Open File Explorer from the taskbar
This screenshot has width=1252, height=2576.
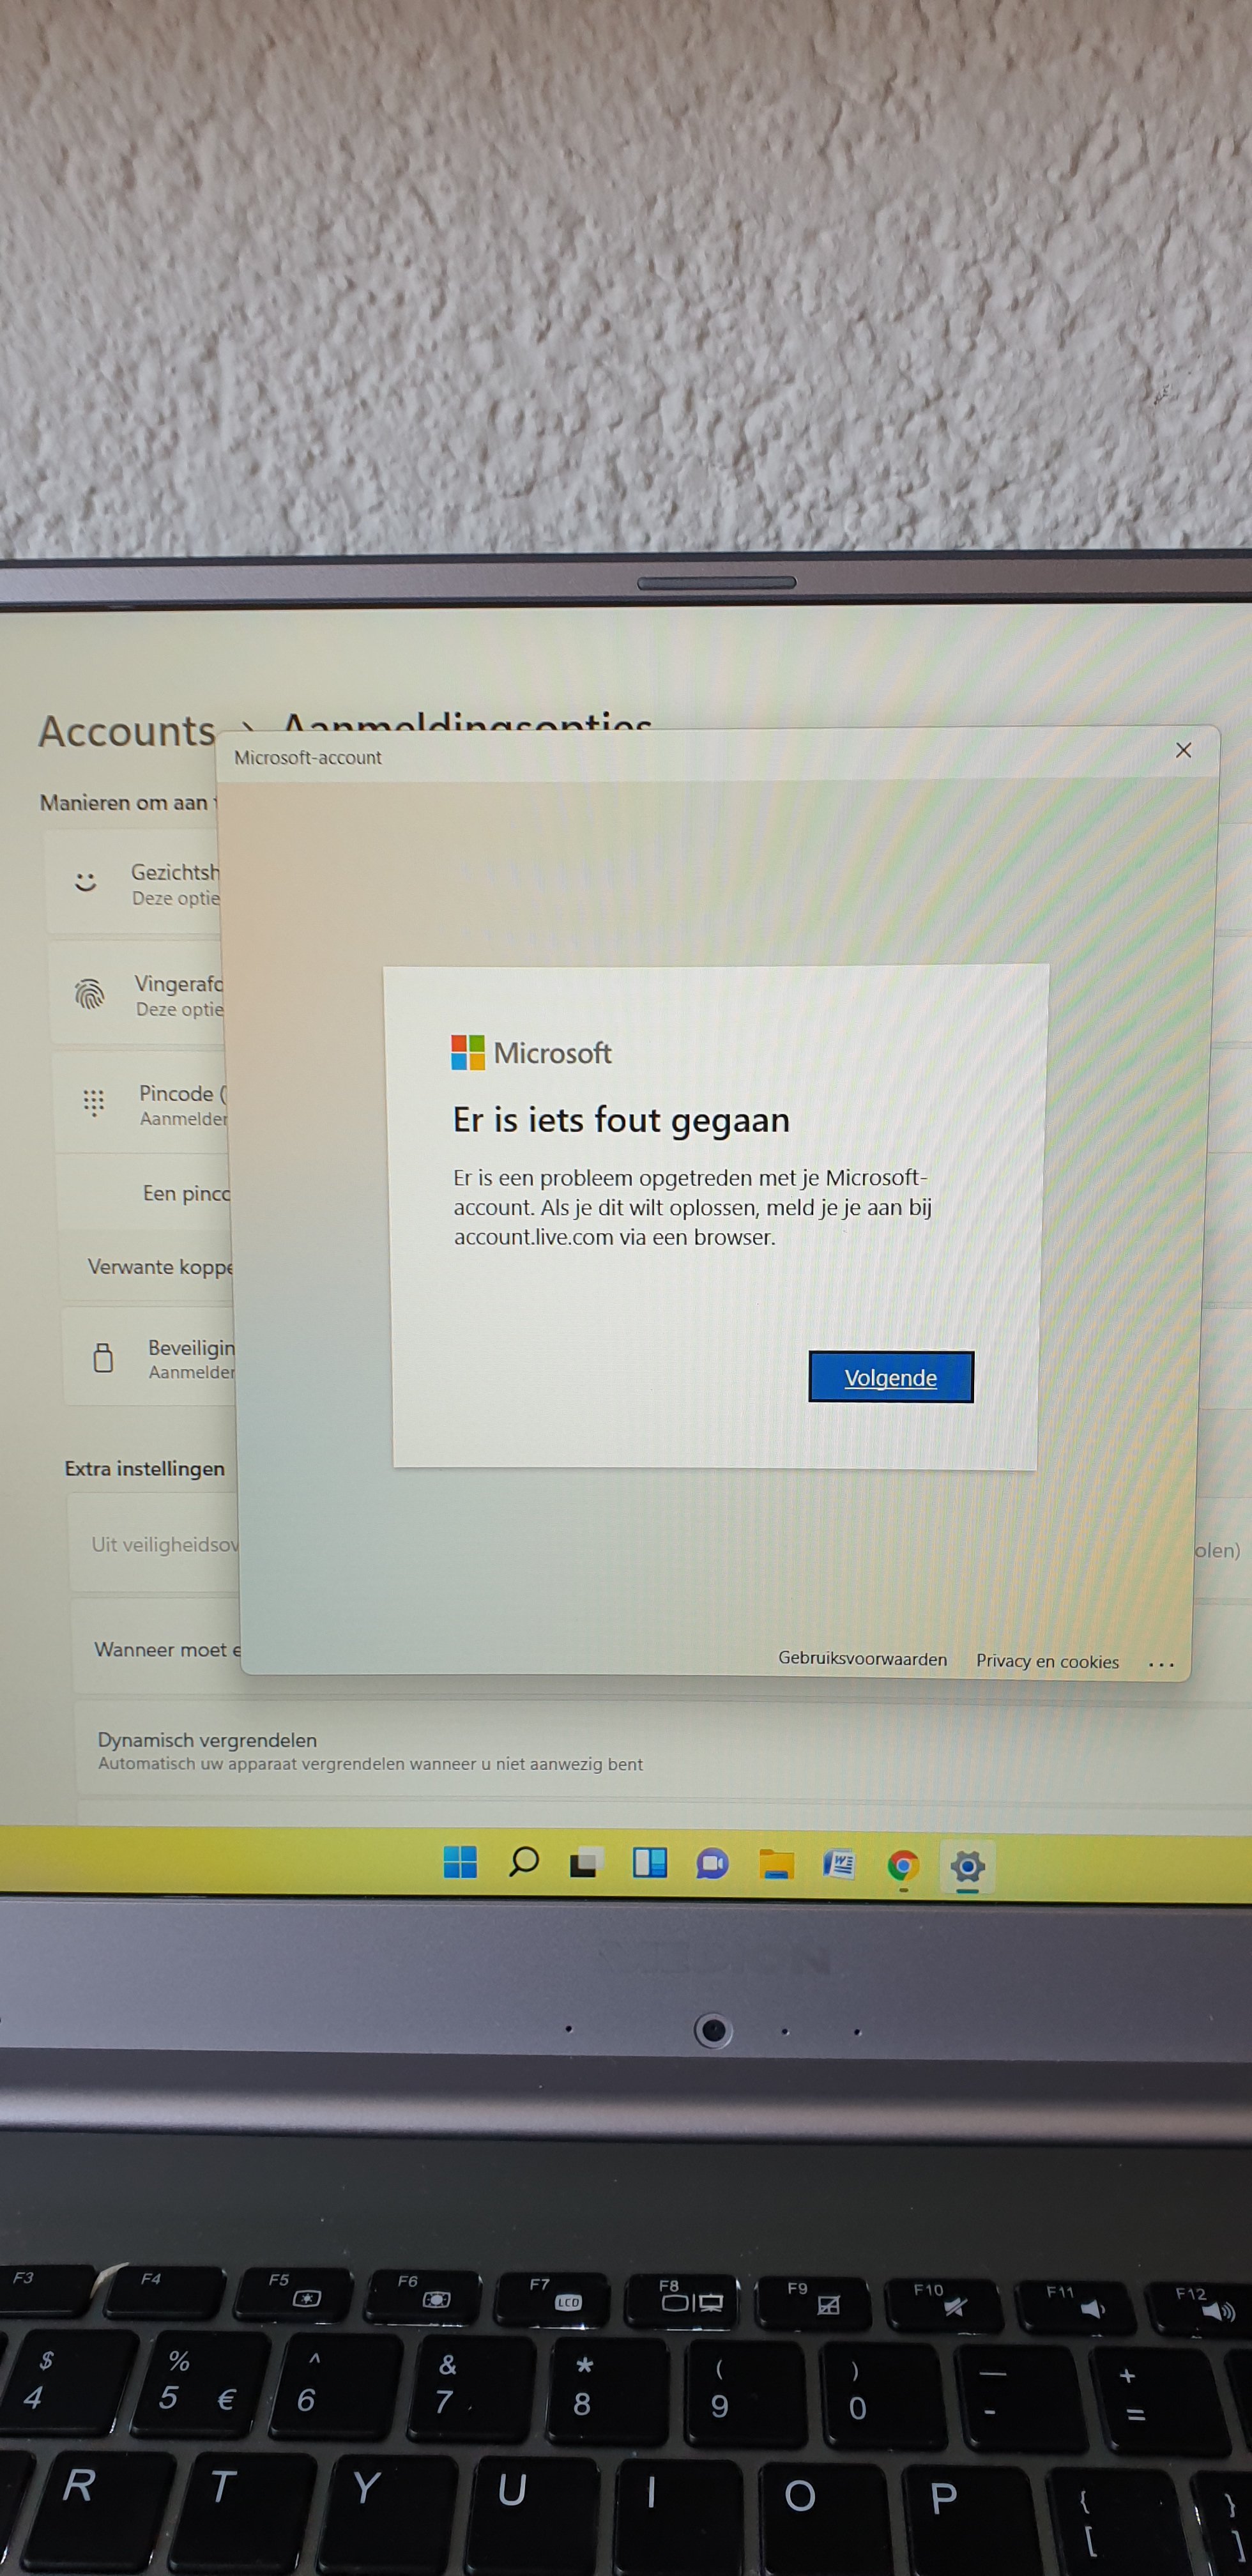(776, 1865)
